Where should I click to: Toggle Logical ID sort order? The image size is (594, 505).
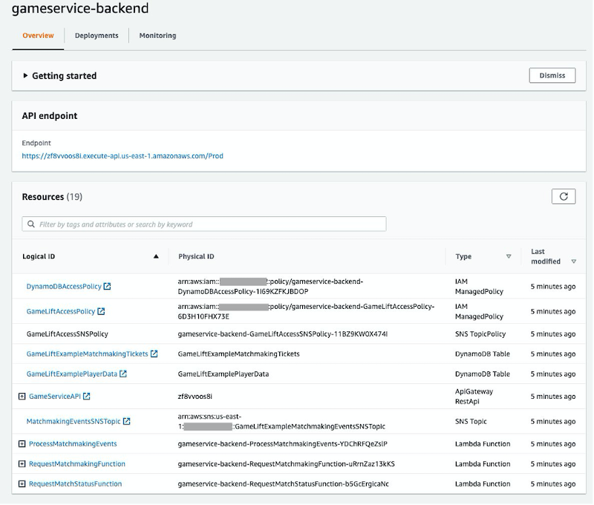[x=155, y=256]
